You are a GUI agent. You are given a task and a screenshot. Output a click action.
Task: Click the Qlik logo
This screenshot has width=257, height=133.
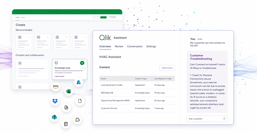click(105, 37)
